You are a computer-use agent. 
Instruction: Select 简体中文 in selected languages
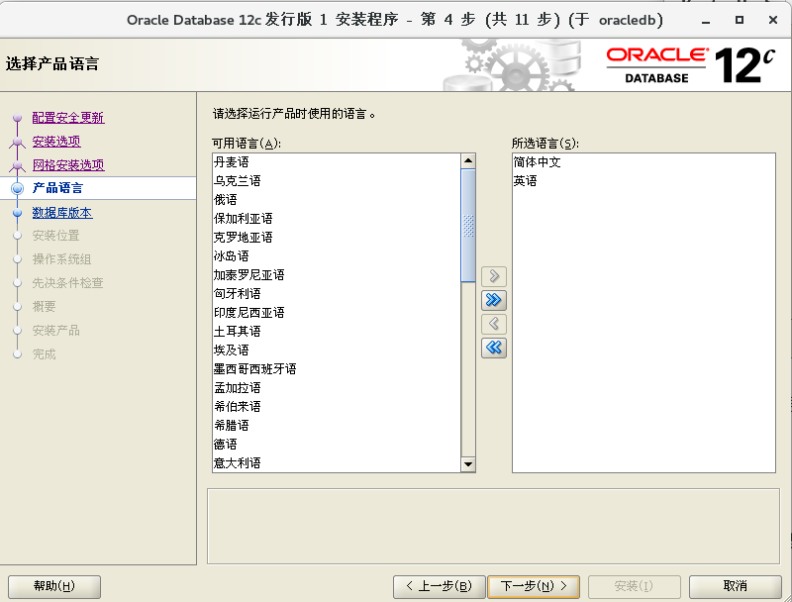pos(643,162)
